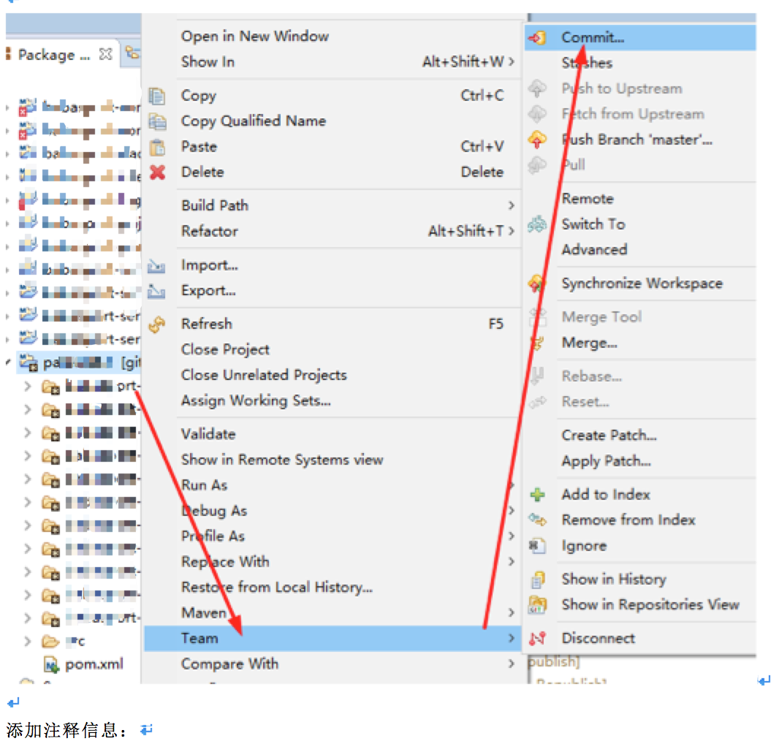Click the Fetch from Upstream cloud icon
This screenshot has width=779, height=741.
tap(537, 114)
